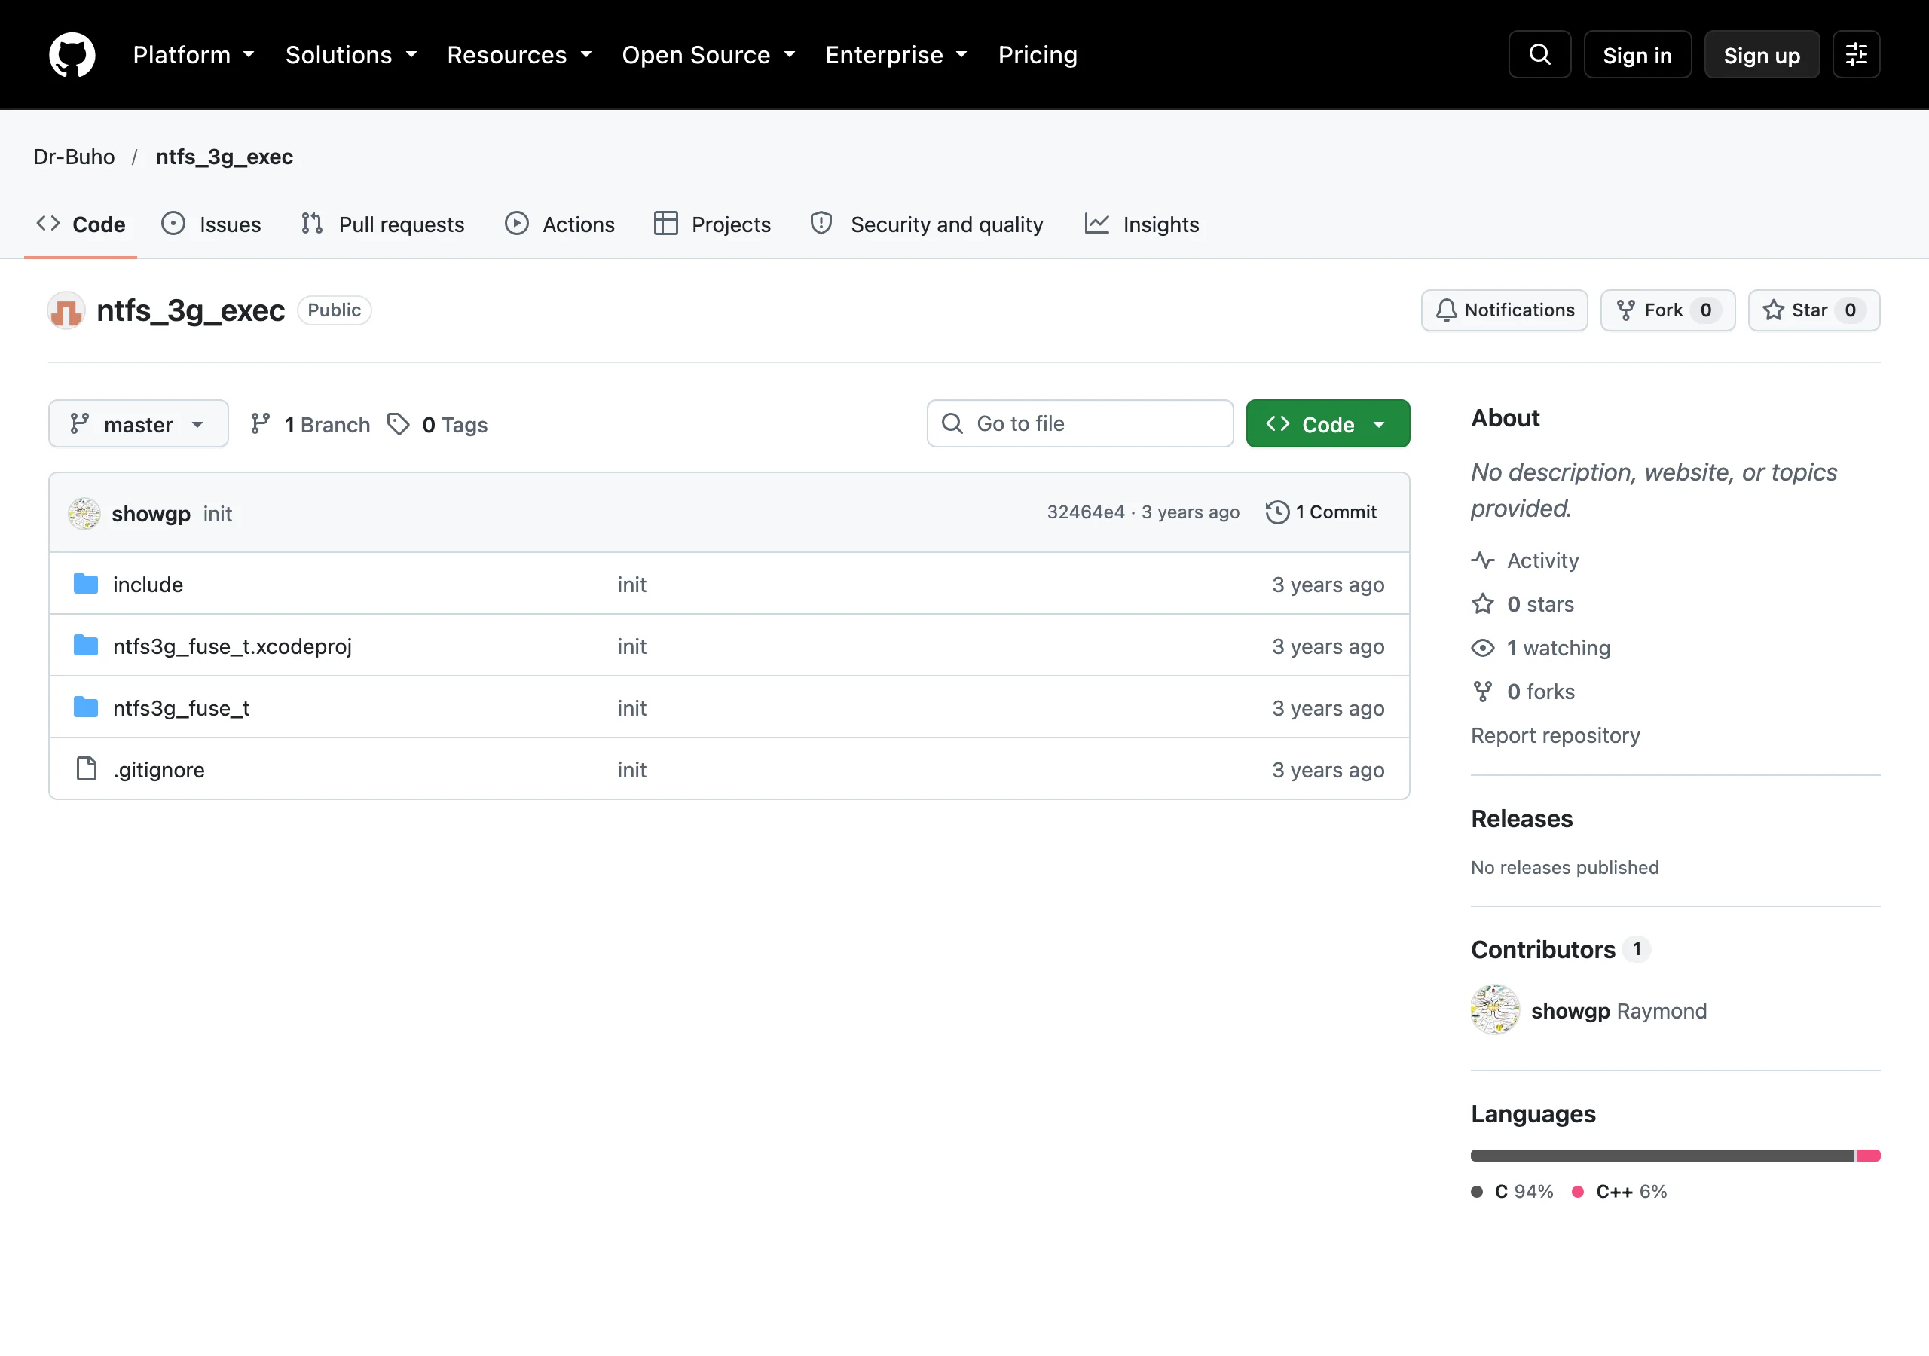Viewport: 1929px width, 1356px height.
Task: Open the 1 watching link
Action: [x=1541, y=648]
